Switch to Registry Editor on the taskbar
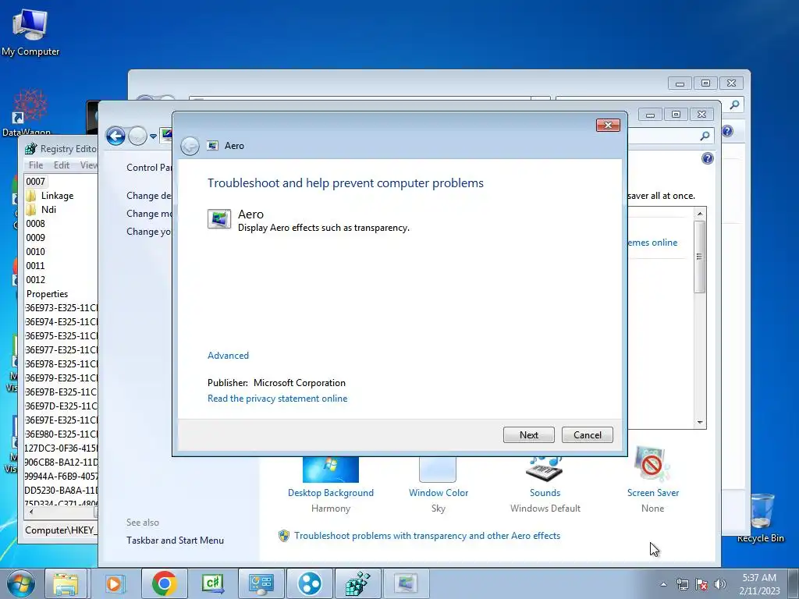The image size is (799, 599). point(357,583)
